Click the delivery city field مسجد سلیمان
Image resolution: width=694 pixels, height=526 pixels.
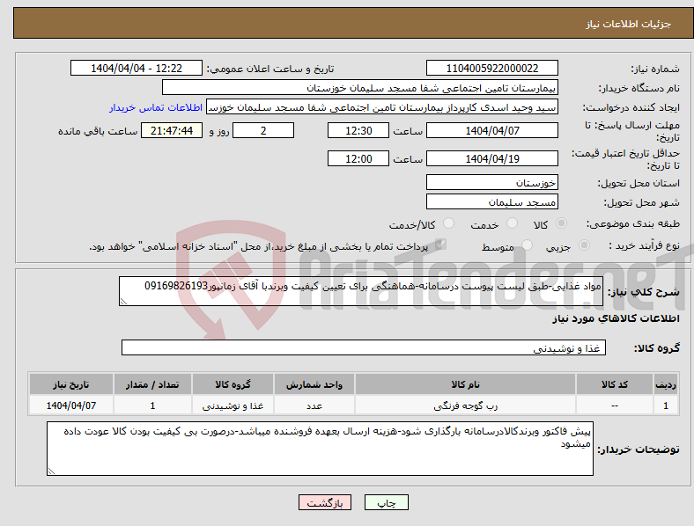pos(491,202)
